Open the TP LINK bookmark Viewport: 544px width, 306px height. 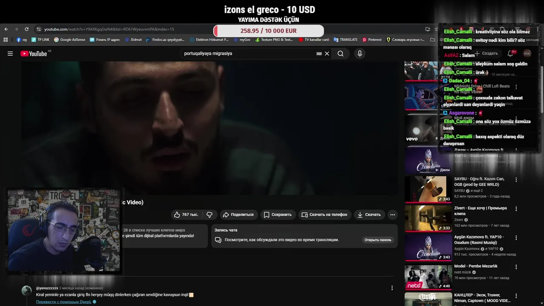pos(40,40)
